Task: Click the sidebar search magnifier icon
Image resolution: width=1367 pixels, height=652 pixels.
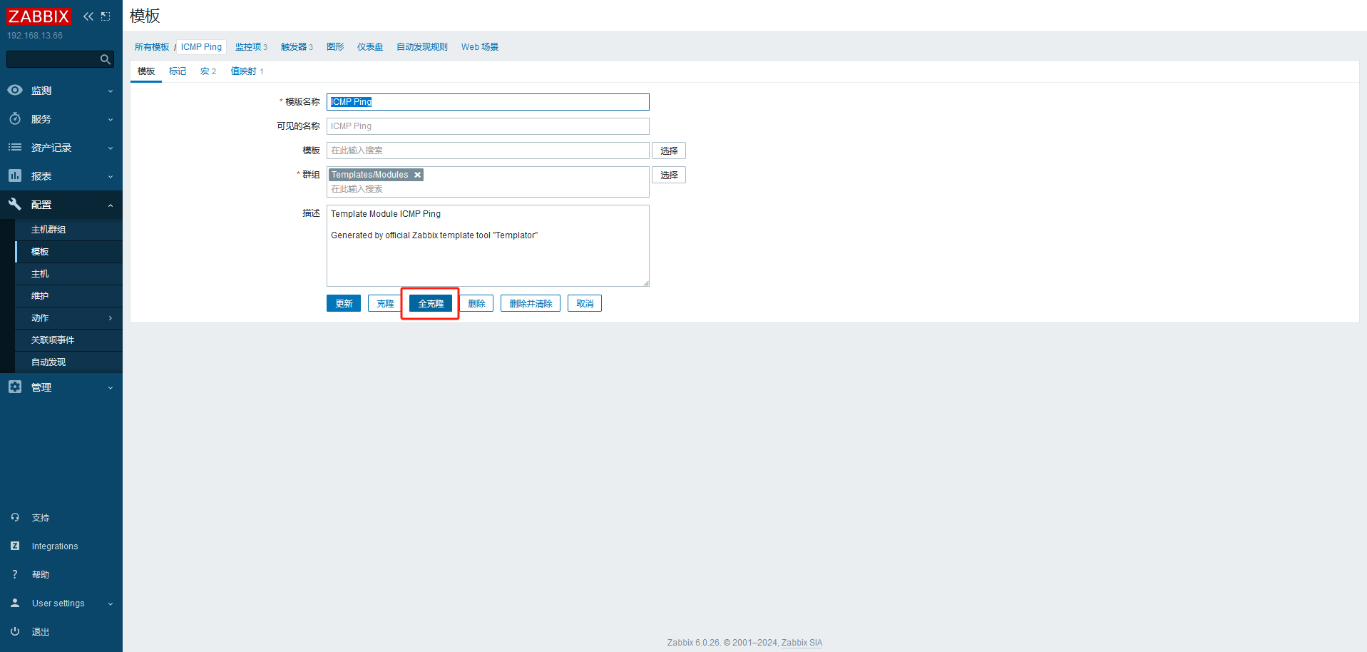Action: pos(106,59)
